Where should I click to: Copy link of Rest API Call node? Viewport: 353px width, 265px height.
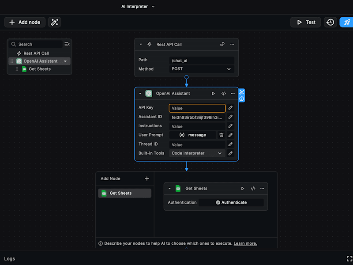[222, 45]
